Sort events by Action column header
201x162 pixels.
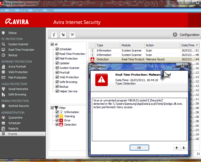point(162,45)
